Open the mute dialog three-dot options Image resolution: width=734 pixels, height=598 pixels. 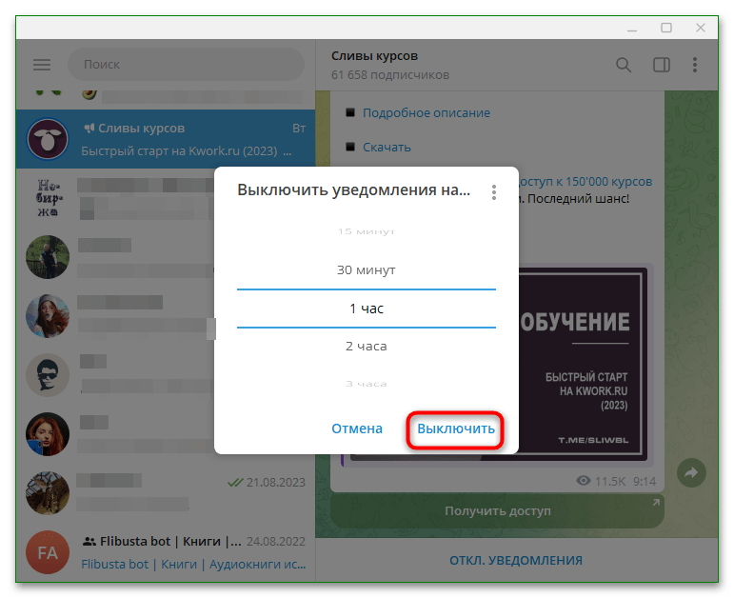pos(494,192)
